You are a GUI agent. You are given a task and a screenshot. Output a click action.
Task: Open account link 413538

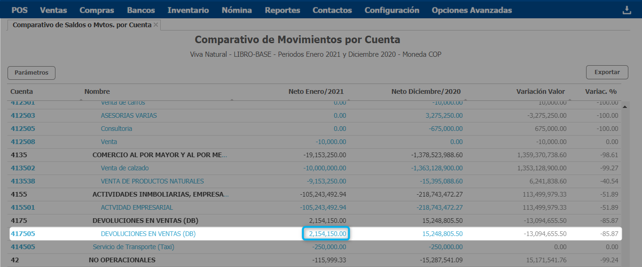(x=23, y=181)
